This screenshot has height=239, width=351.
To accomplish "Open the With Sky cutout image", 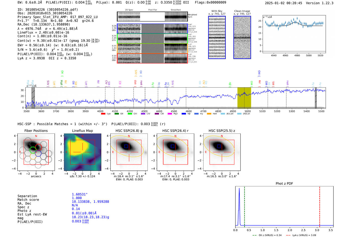I will point(217,37).
